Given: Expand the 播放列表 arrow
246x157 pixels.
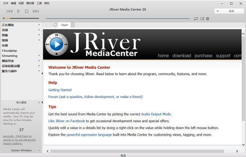Looking at the screenshot, I should click(x=39, y=61).
